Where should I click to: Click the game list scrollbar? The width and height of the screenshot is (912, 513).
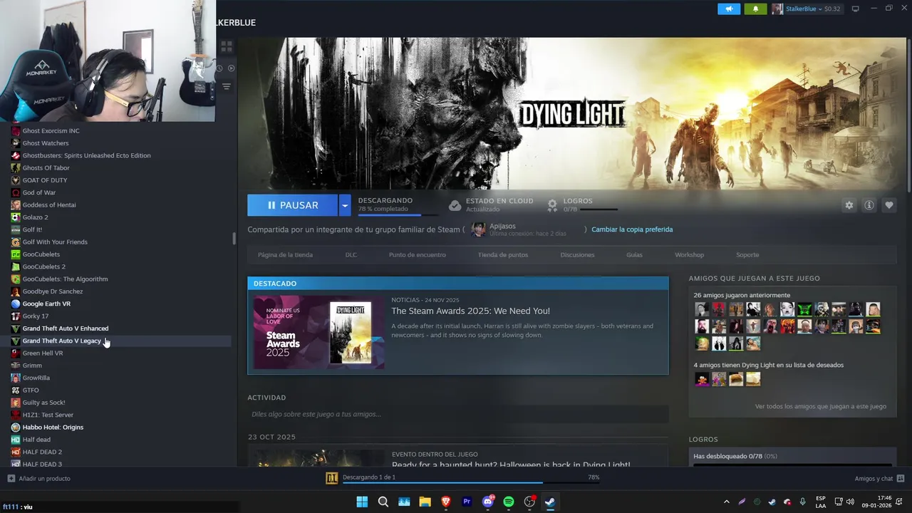(x=234, y=238)
